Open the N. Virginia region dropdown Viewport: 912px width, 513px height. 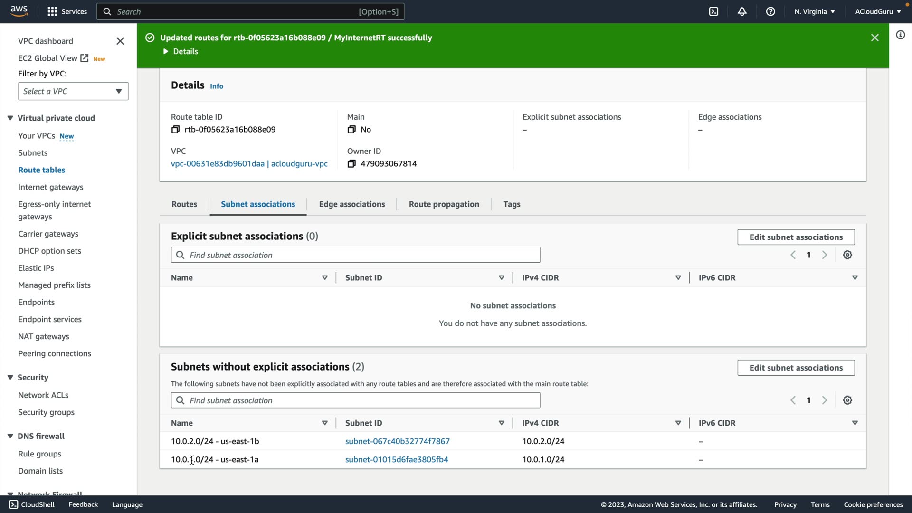coord(814,11)
